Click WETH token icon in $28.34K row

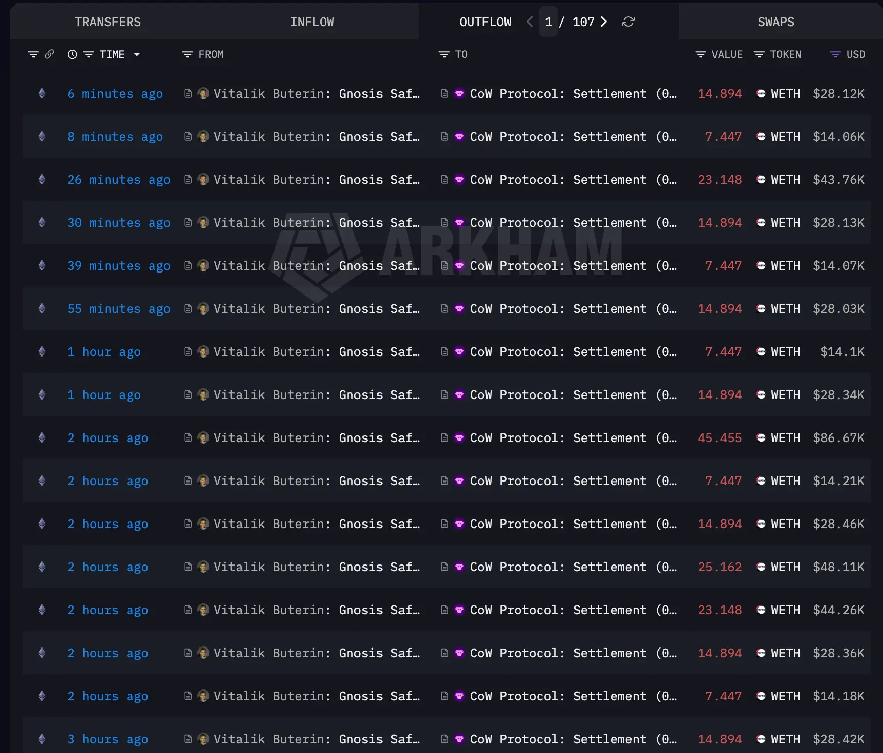[761, 394]
